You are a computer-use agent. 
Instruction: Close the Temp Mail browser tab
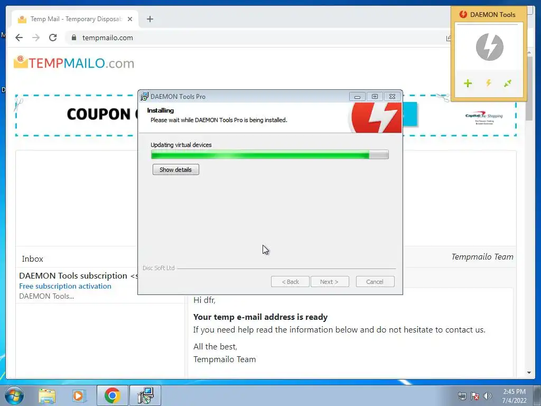(x=130, y=19)
